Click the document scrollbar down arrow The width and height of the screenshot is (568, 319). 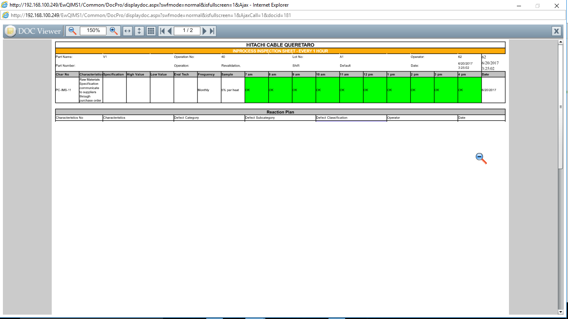561,312
